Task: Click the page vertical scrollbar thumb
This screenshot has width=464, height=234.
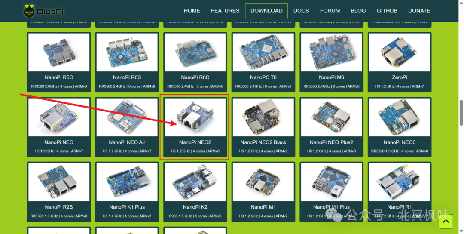Action: [x=461, y=113]
